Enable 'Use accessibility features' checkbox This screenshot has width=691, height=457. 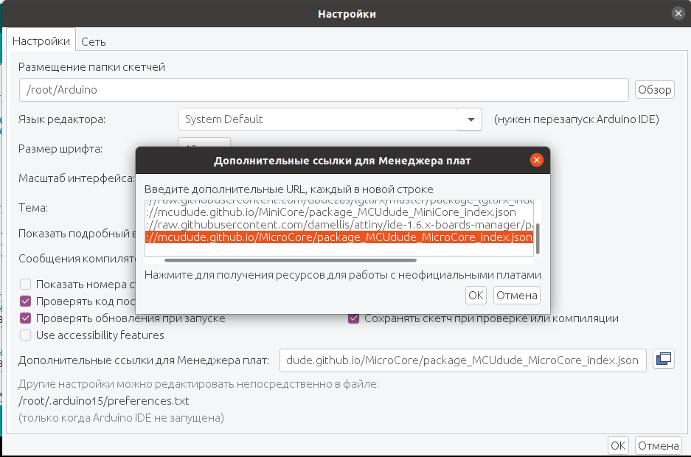coord(26,335)
